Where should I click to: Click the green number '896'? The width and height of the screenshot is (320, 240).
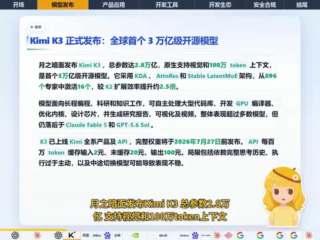click(271, 76)
